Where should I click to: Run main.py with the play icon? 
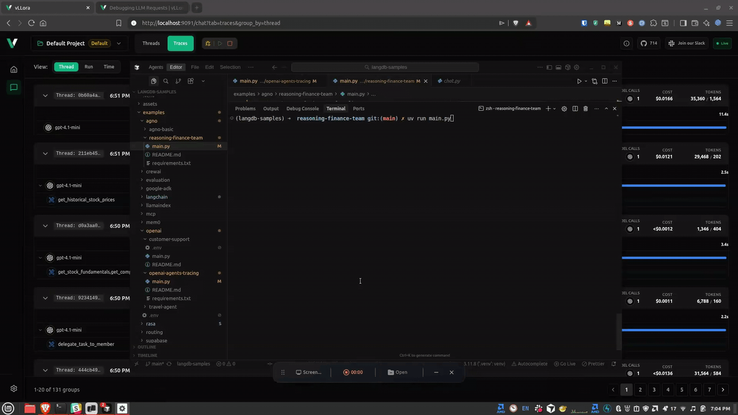pyautogui.click(x=579, y=81)
